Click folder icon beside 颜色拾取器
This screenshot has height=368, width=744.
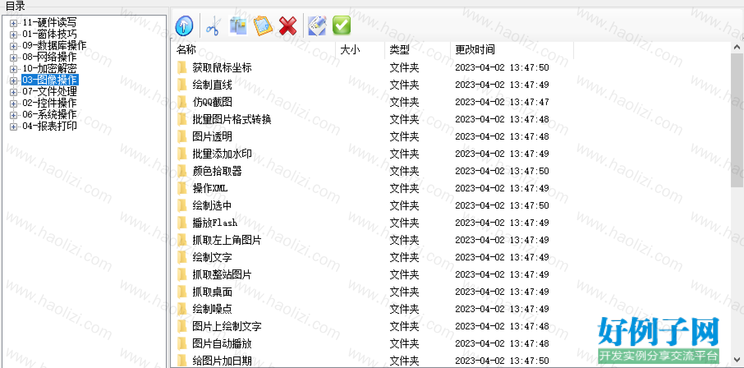pyautogui.click(x=182, y=171)
